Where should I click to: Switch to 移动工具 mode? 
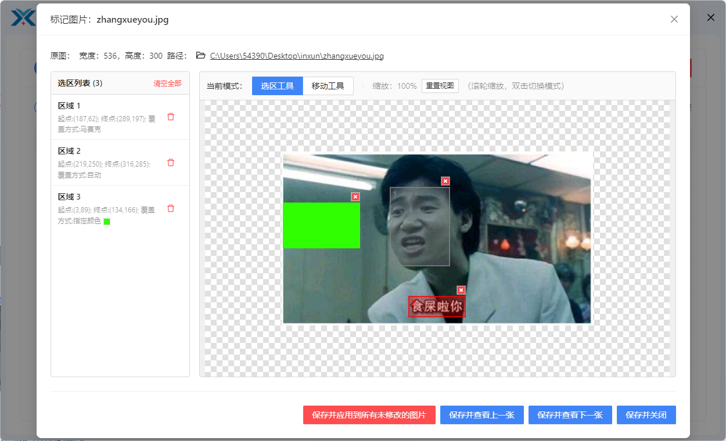tap(328, 86)
